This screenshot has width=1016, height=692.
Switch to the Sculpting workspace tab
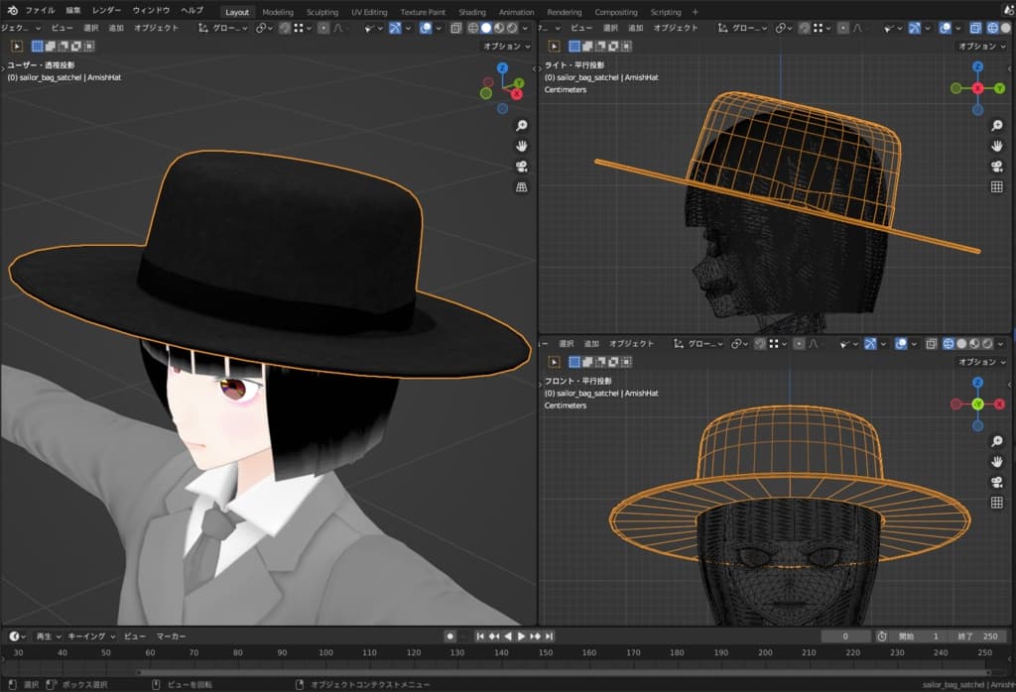point(321,12)
